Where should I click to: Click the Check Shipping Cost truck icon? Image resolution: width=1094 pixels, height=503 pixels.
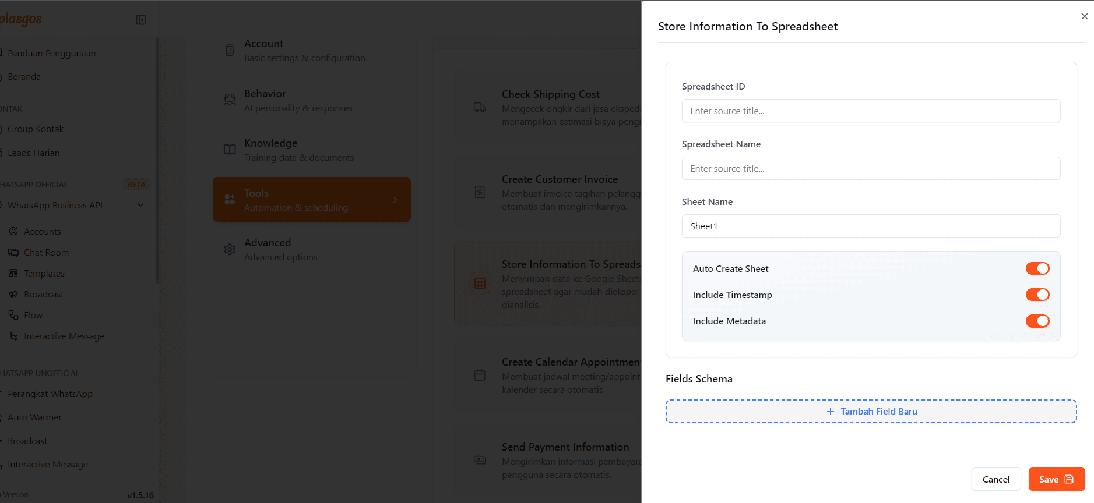tap(480, 108)
